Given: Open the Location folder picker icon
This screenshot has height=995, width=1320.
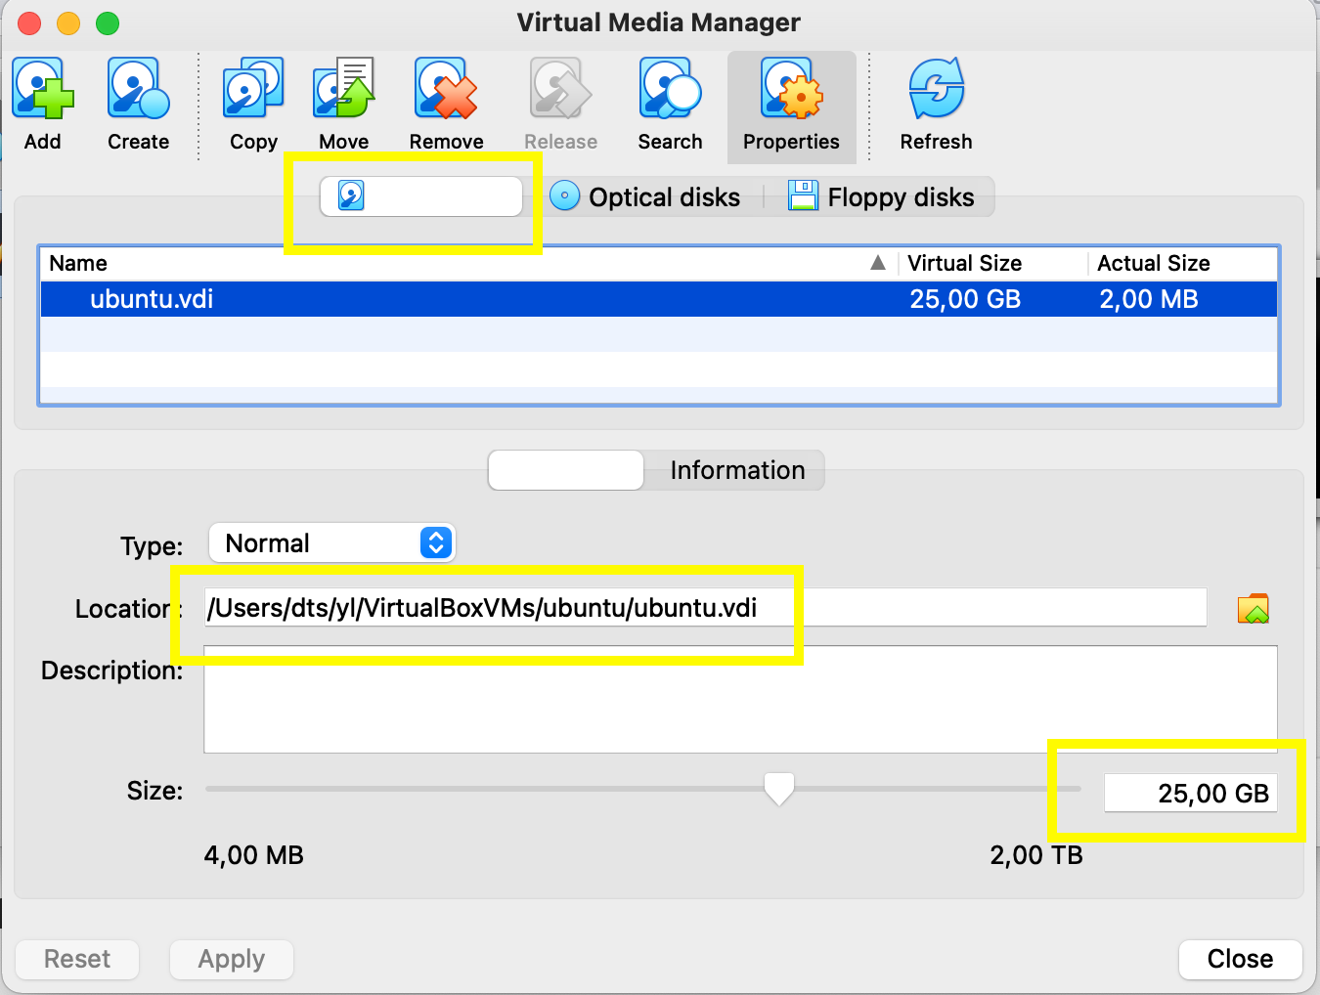Looking at the screenshot, I should [x=1254, y=607].
